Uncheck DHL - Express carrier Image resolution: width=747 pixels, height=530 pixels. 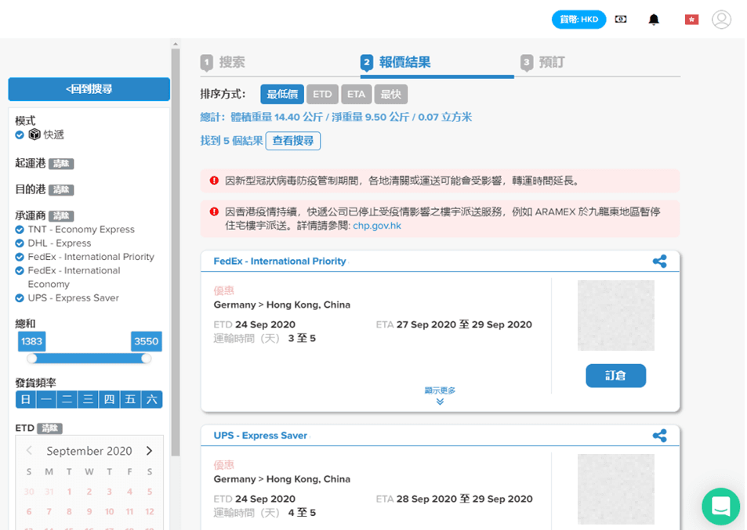[20, 243]
